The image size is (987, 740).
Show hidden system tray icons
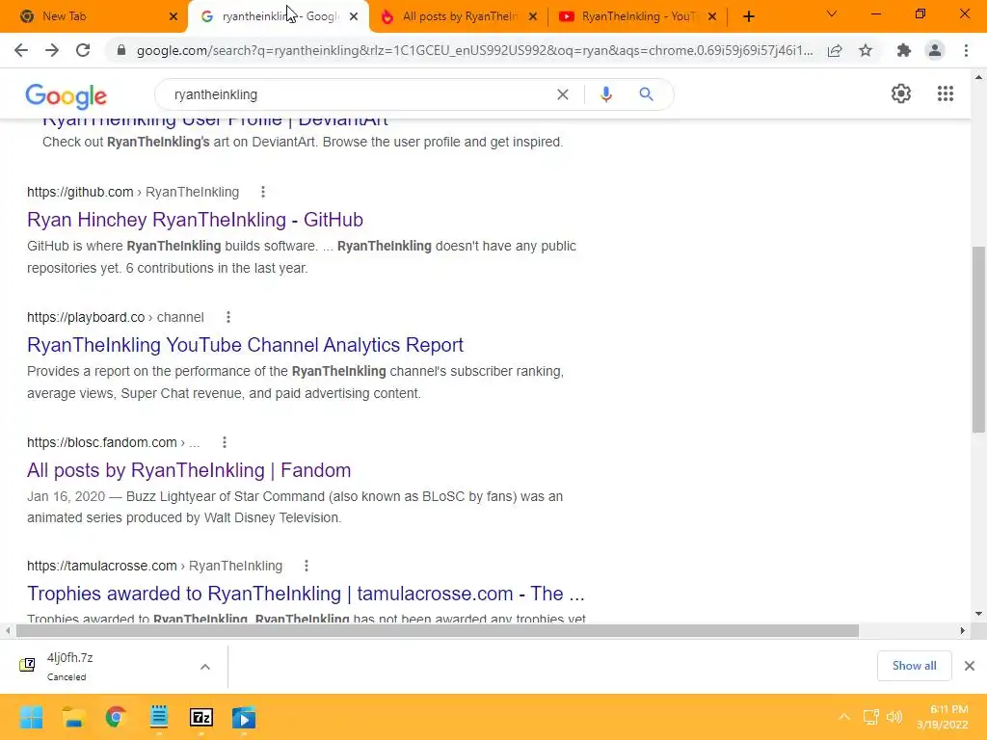point(844,717)
